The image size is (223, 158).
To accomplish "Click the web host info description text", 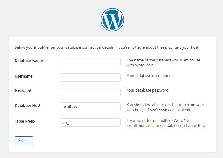I will (165, 107).
